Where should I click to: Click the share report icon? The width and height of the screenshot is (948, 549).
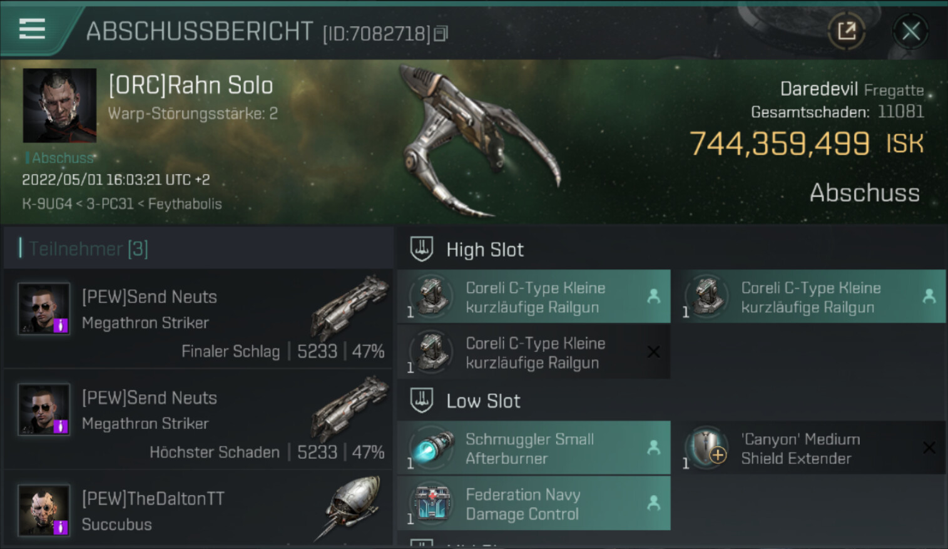846,31
